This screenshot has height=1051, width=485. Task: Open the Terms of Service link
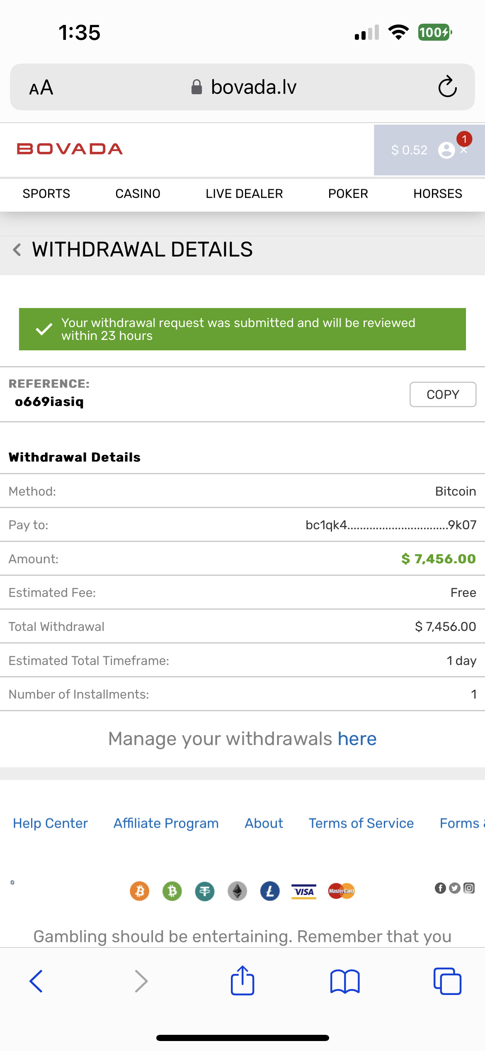(x=361, y=823)
